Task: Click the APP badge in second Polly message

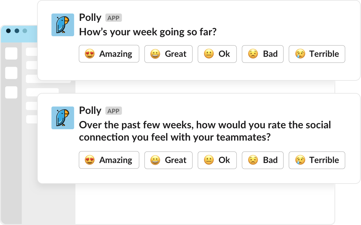Action: (113, 111)
